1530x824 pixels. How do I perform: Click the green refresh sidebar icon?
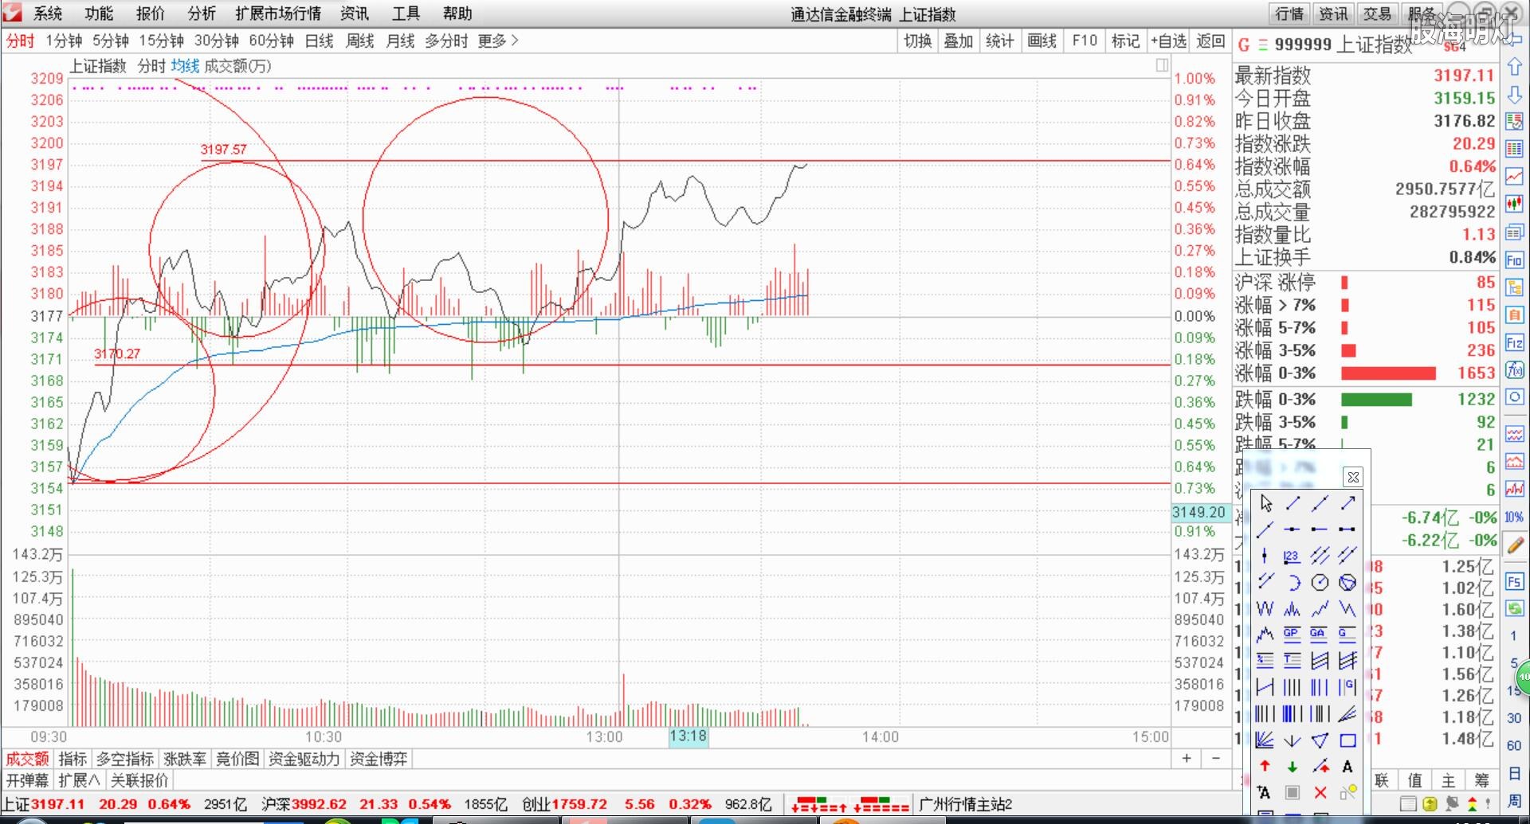(x=1515, y=609)
